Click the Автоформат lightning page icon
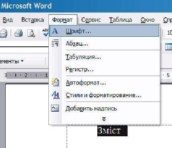Image resolution: width=172 pixels, height=148 pixels. coord(55,82)
